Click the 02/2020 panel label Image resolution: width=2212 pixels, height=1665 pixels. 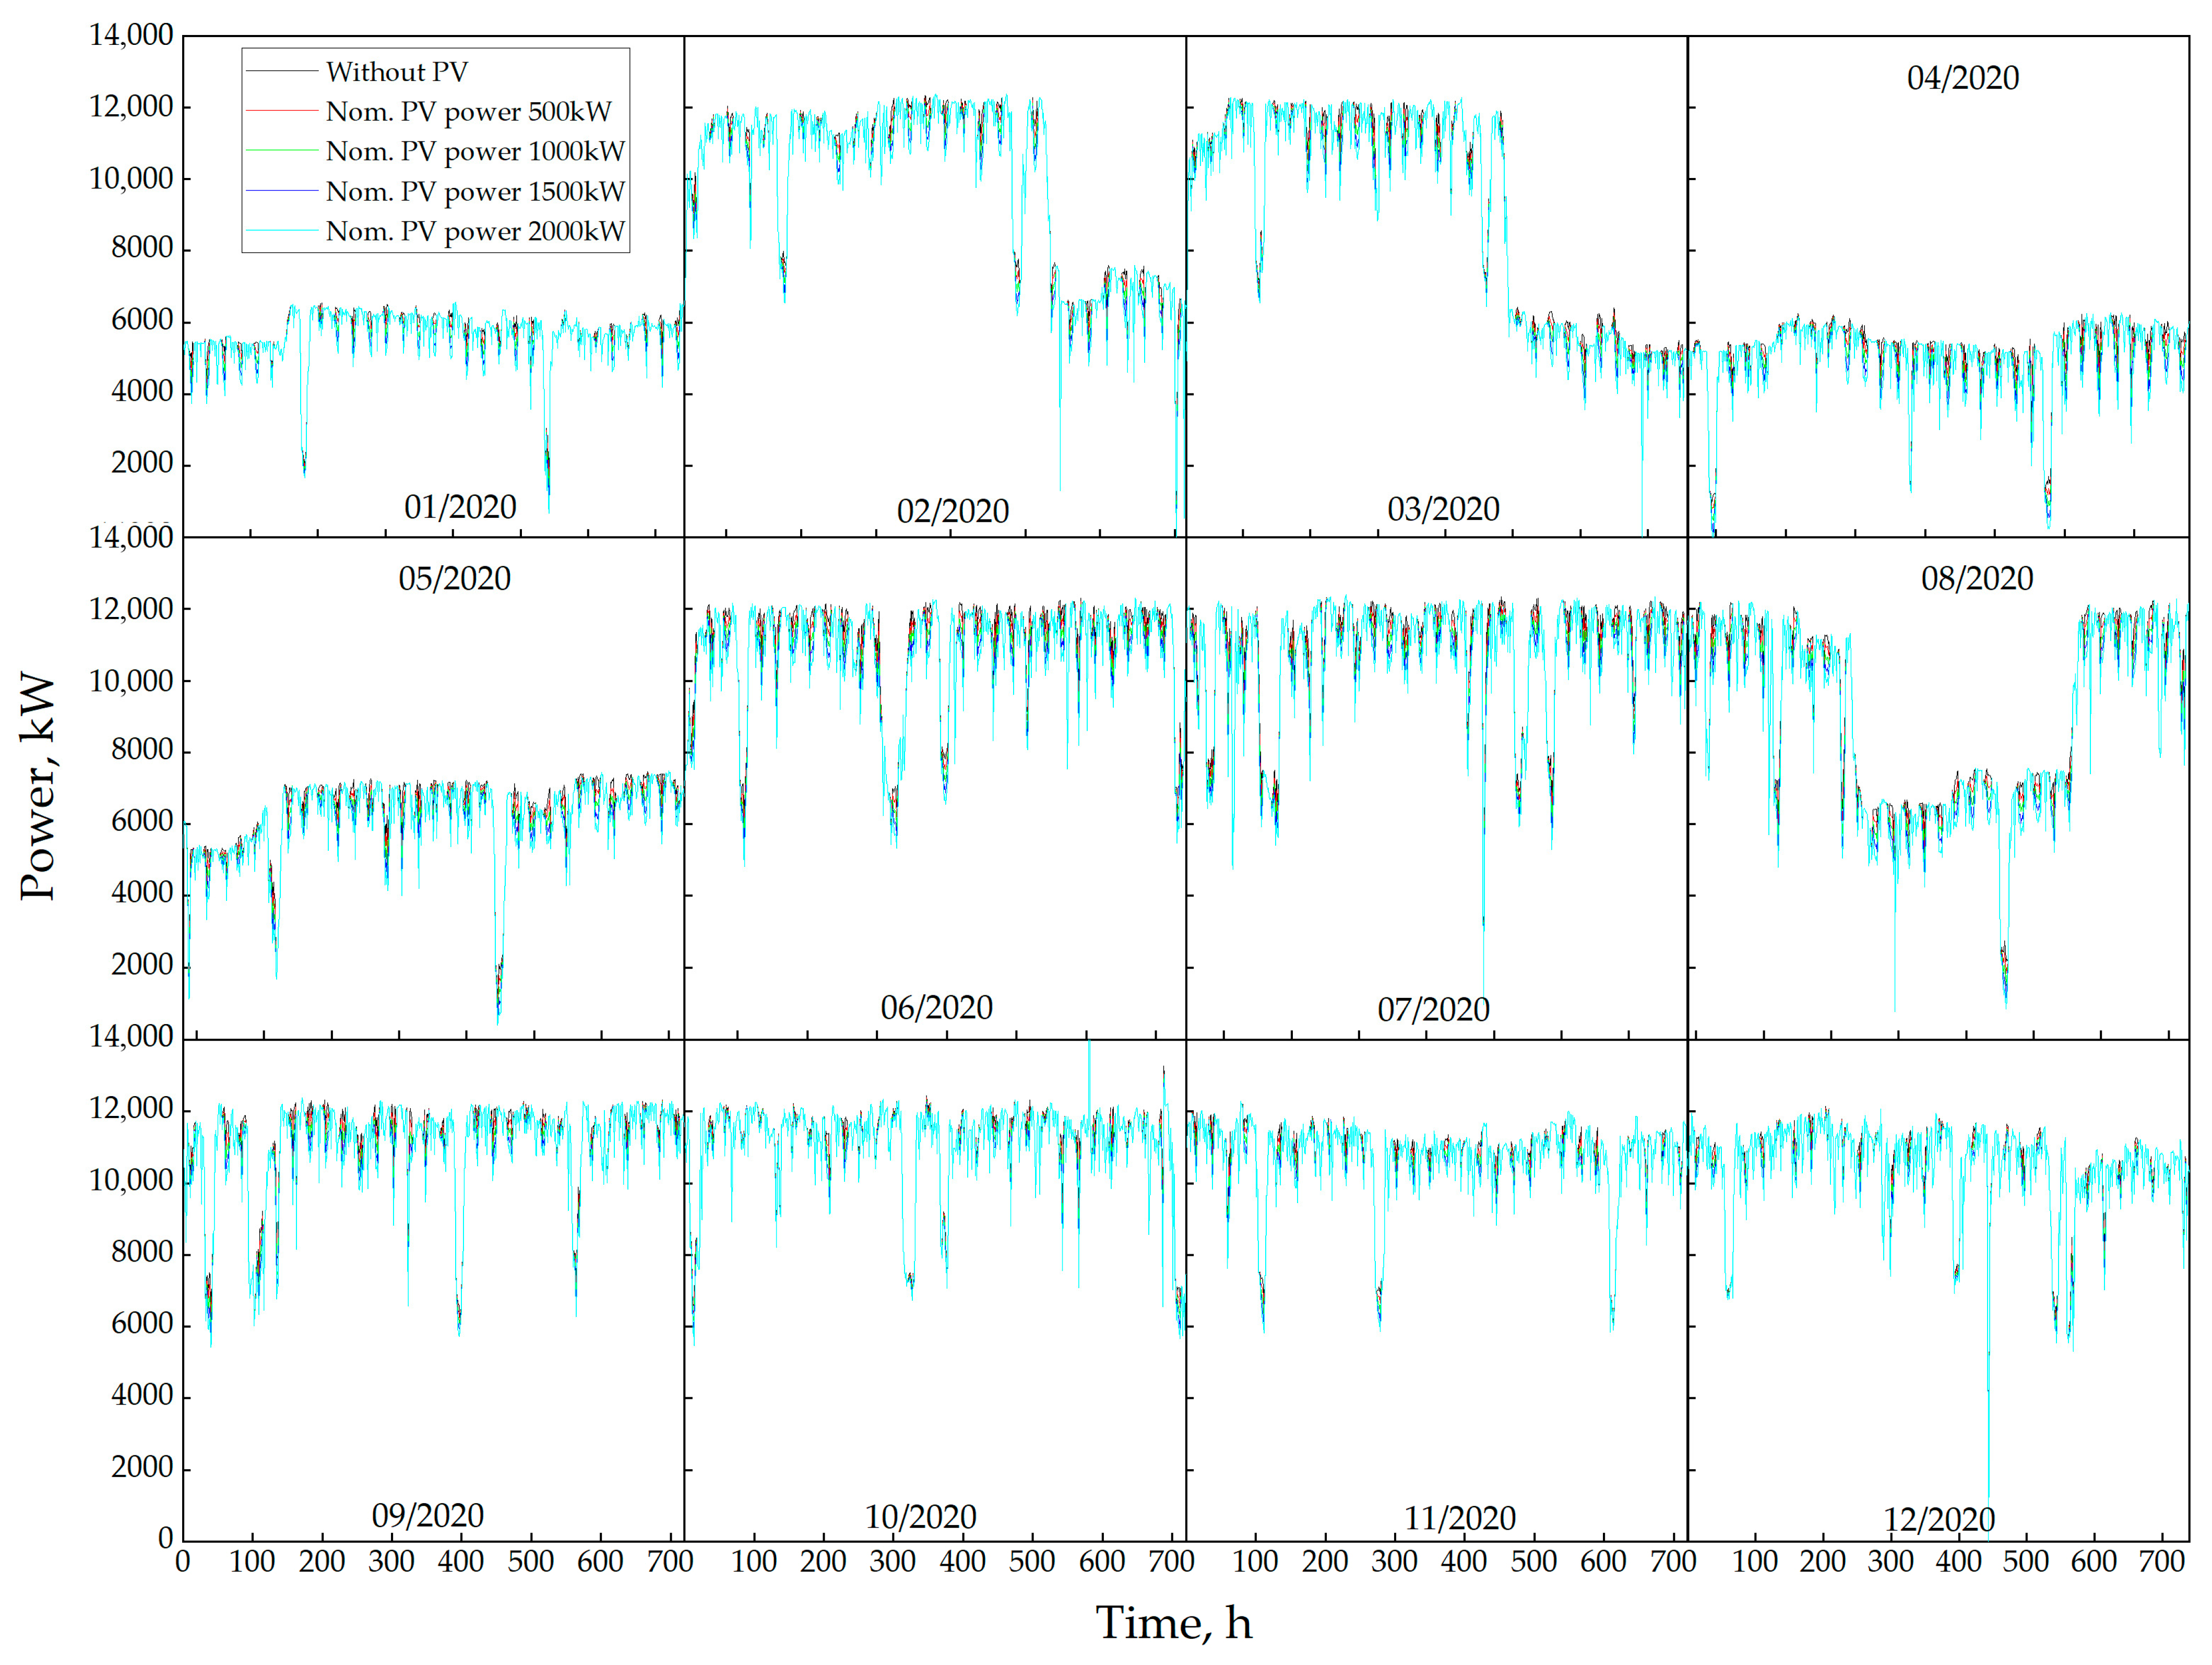[952, 512]
